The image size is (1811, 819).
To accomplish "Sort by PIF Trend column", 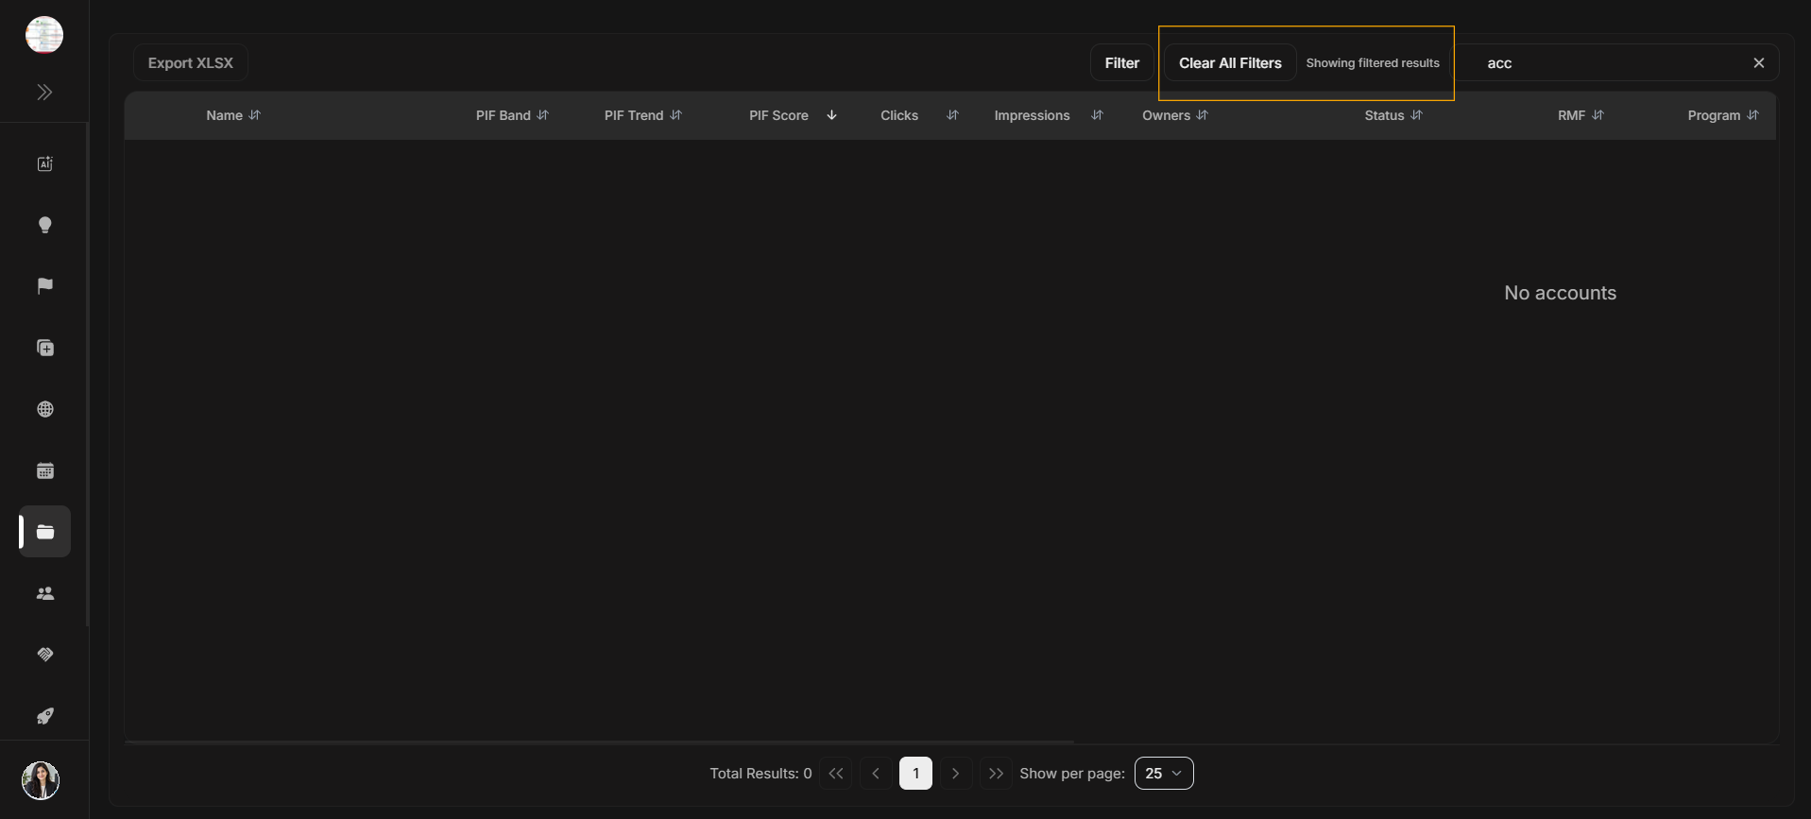I will click(675, 115).
